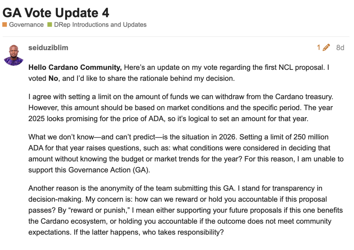Click the orange Governance category square
354x250 pixels.
pos(5,25)
